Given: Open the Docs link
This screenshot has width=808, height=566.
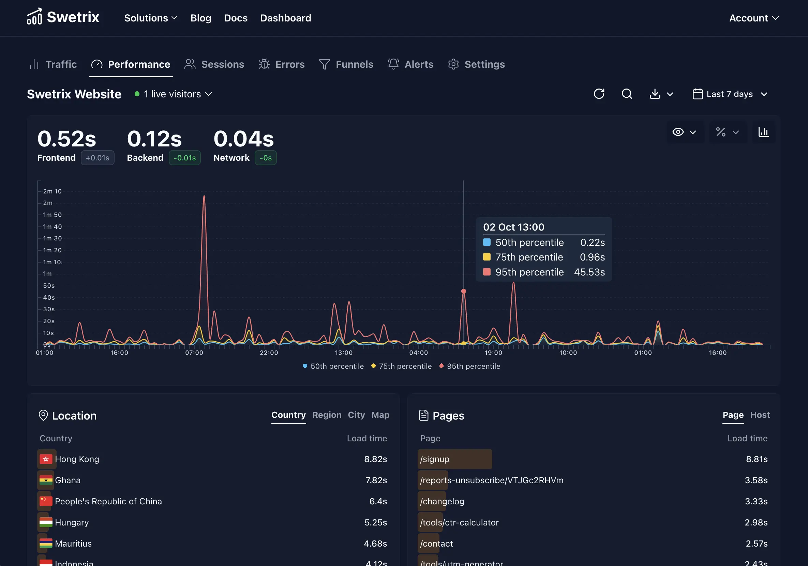Looking at the screenshot, I should click(x=236, y=18).
